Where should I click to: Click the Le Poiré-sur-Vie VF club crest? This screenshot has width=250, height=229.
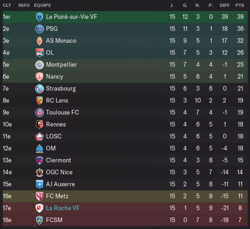(x=40, y=17)
